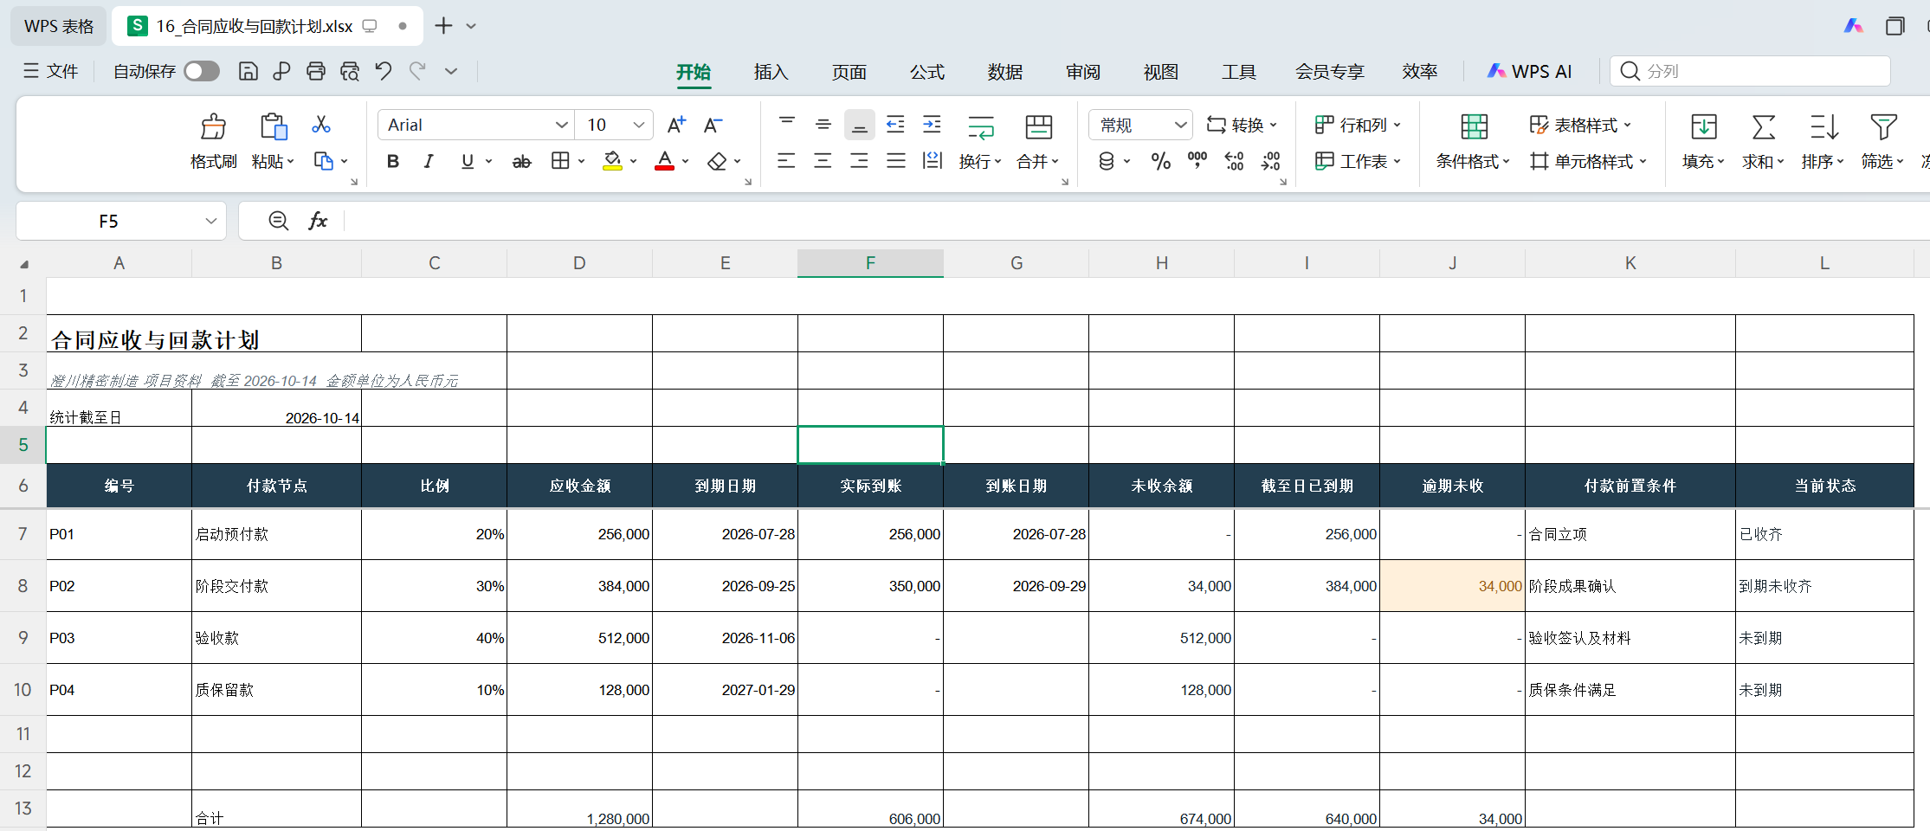Click the Format Painter (格式刷) icon
Image resolution: width=1930 pixels, height=831 pixels.
(213, 126)
